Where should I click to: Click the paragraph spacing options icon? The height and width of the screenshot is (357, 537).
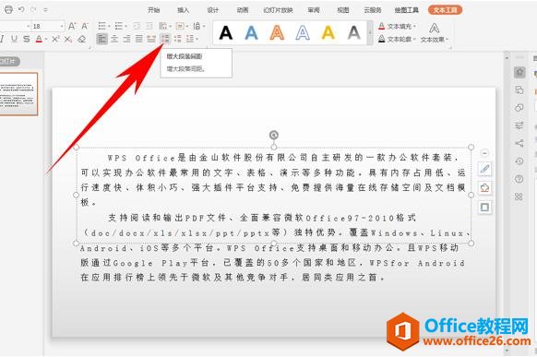pyautogui.click(x=190, y=39)
